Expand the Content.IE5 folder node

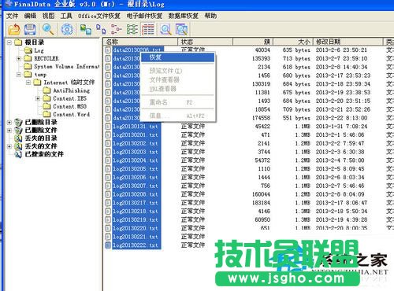[38, 98]
